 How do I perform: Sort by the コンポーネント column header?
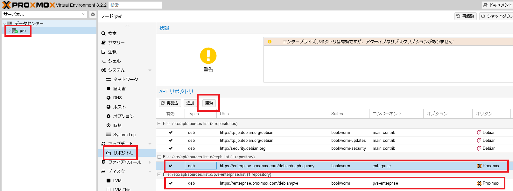click(x=396, y=114)
